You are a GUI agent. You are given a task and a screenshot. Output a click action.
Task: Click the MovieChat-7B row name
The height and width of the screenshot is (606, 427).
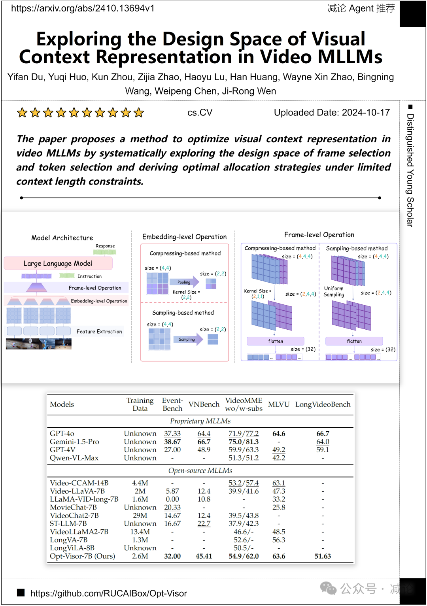pos(73,507)
